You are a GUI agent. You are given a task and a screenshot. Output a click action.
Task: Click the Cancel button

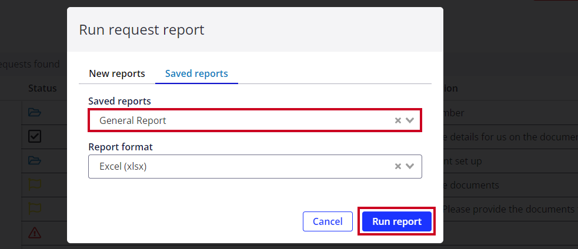pyautogui.click(x=328, y=221)
